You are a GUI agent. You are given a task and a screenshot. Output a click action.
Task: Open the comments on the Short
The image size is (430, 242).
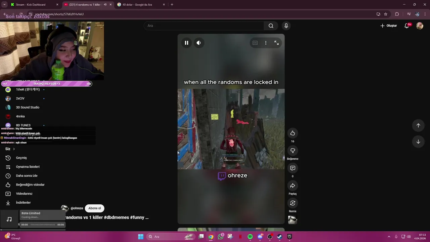(x=293, y=168)
